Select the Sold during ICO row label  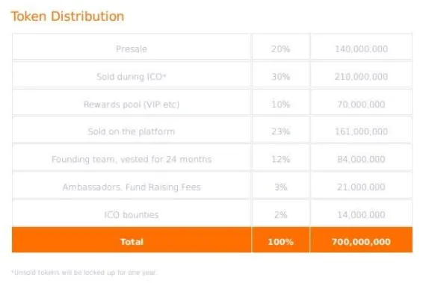tap(132, 77)
